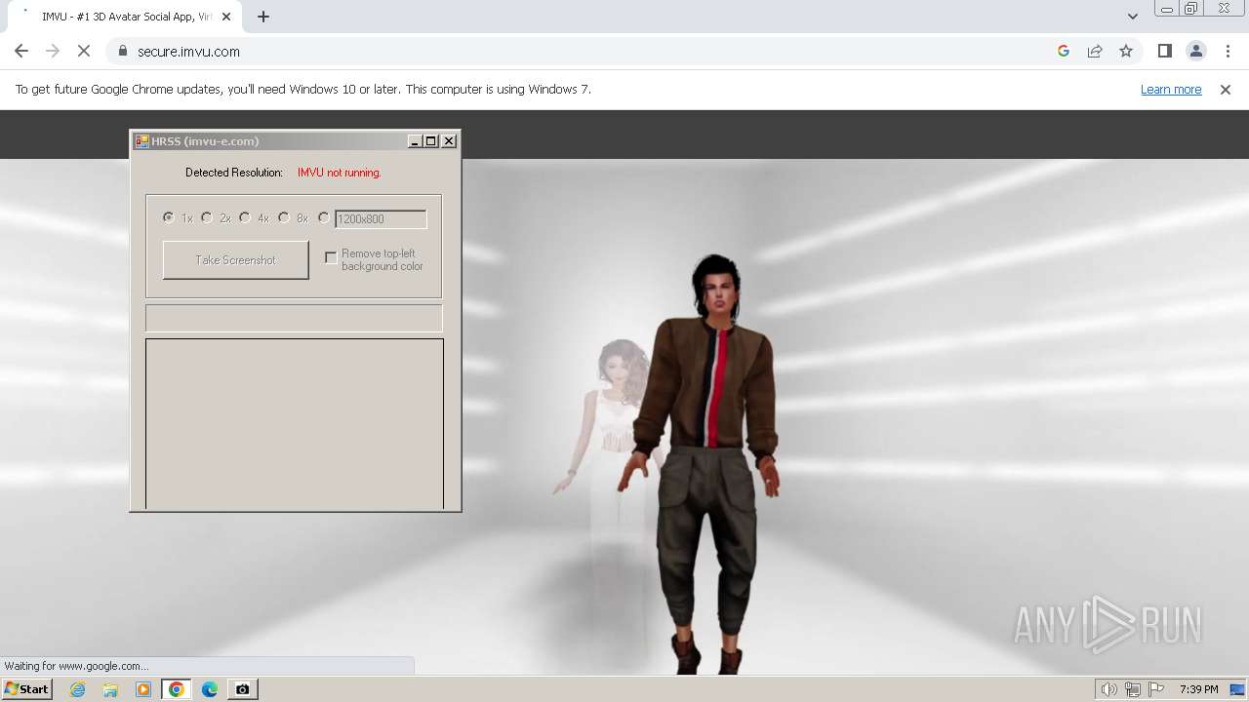
Task: Click the HRSS progress bar
Action: point(294,318)
